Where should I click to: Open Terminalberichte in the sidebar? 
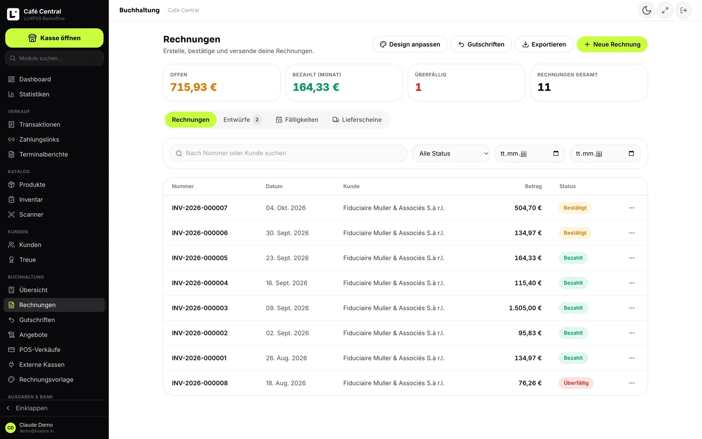coord(54,155)
